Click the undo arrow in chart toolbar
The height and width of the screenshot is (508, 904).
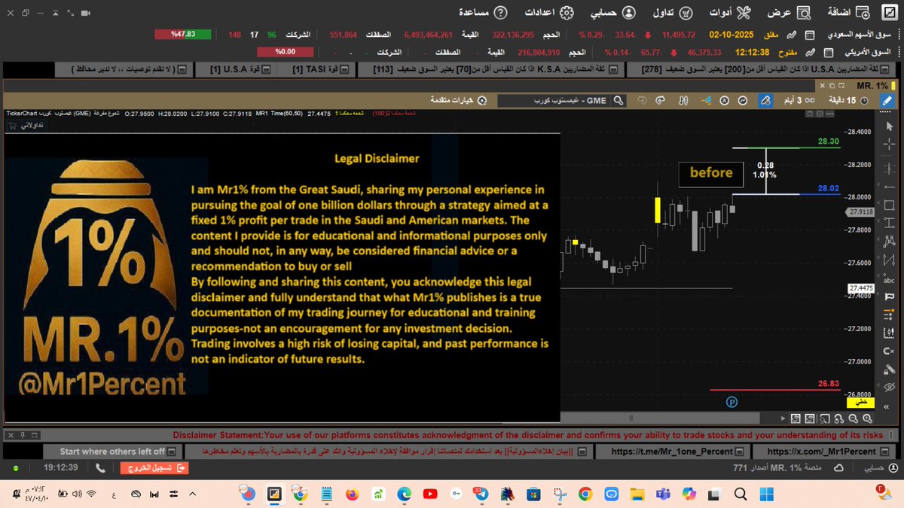point(643,99)
